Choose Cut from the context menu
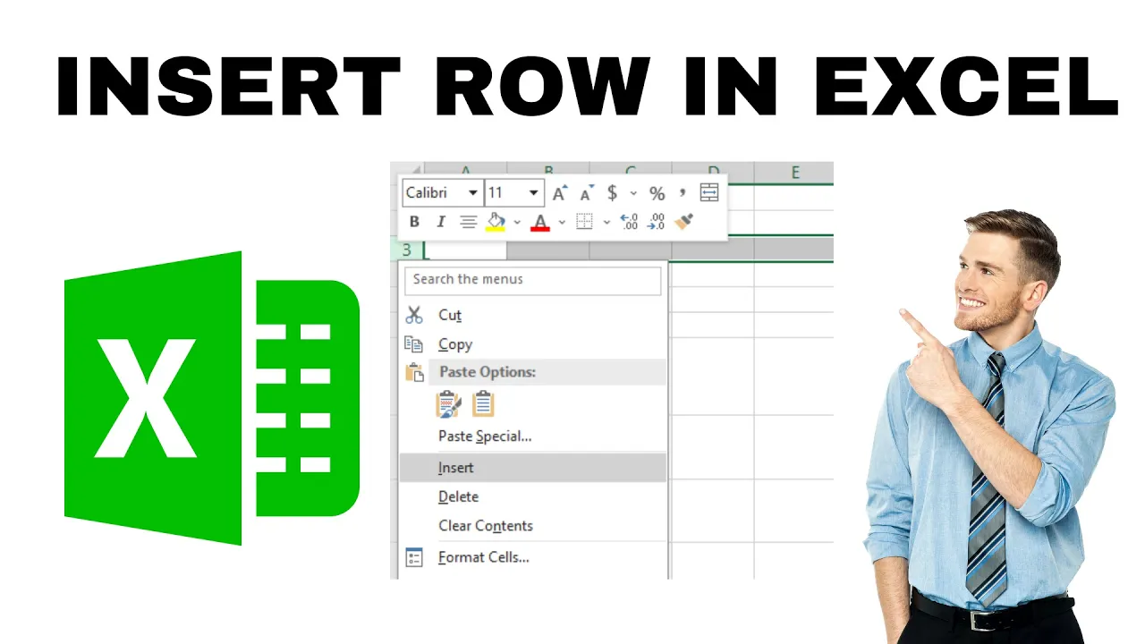The image size is (1145, 644). point(533,315)
